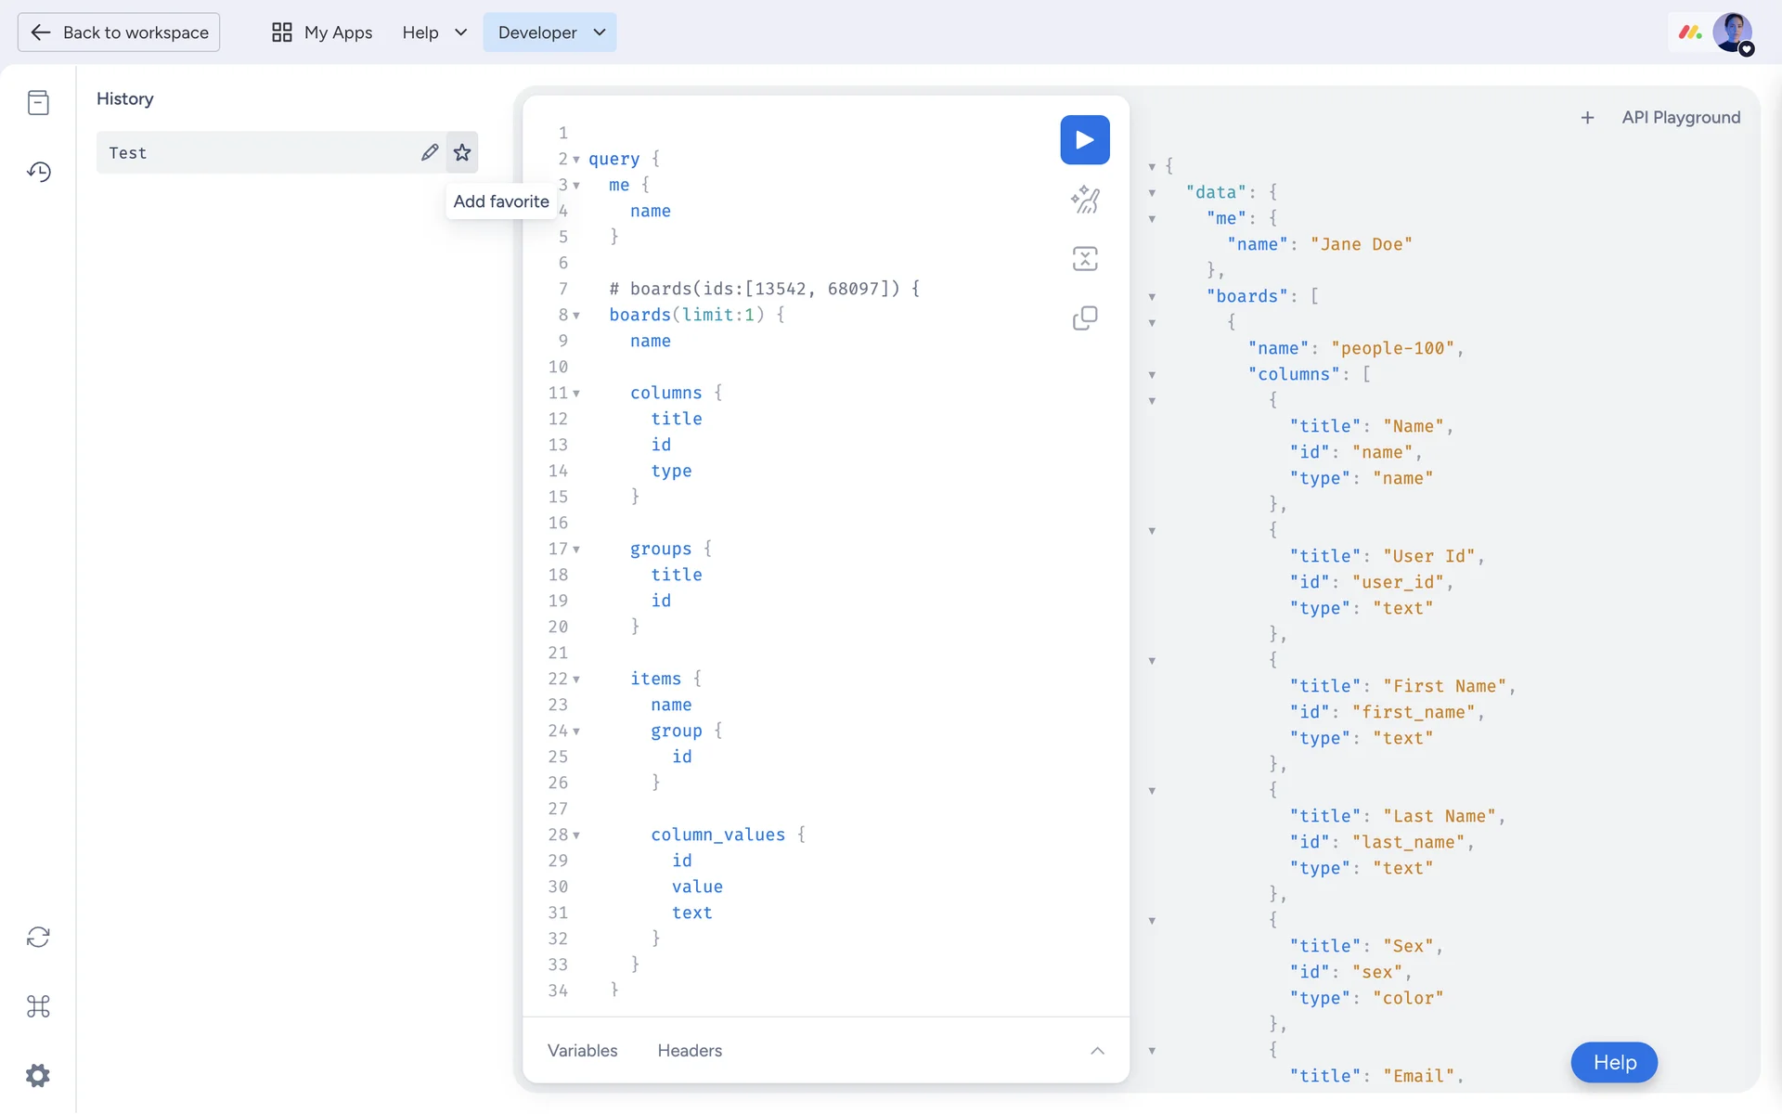
Task: Add a new tab with plus icon
Action: [1587, 118]
